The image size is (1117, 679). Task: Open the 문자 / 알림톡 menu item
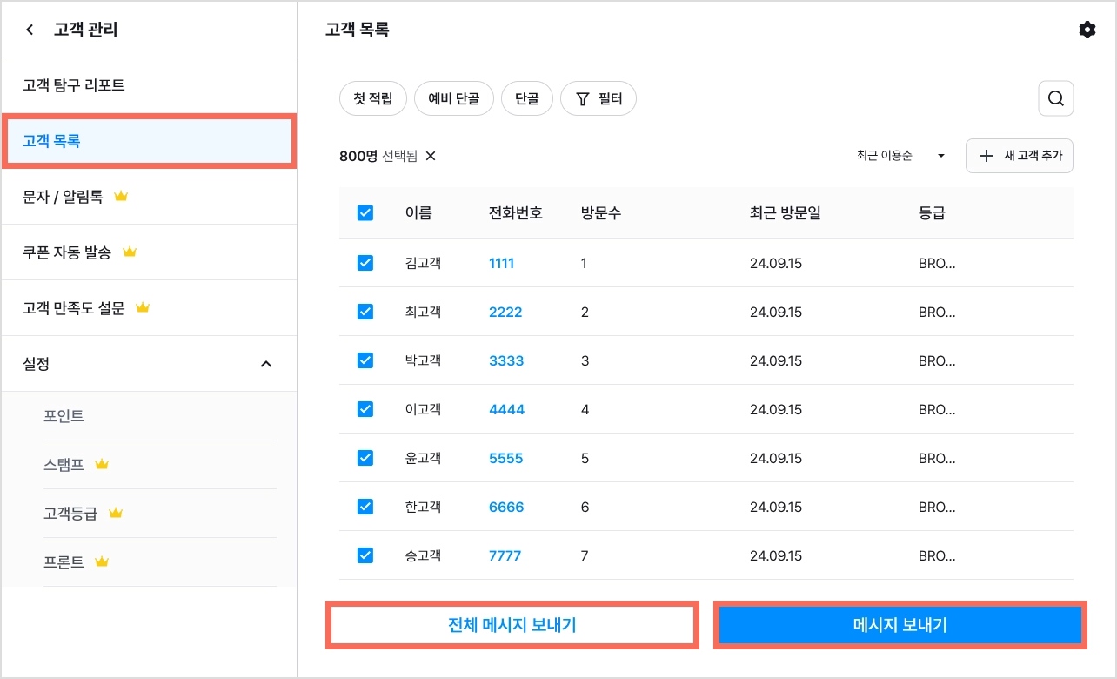pyautogui.click(x=149, y=197)
